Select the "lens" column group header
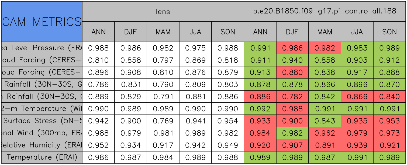The width and height of the screenshot is (407, 165). [163, 11]
